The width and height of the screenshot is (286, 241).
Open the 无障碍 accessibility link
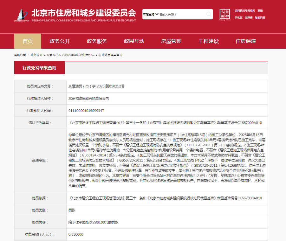click(x=249, y=17)
